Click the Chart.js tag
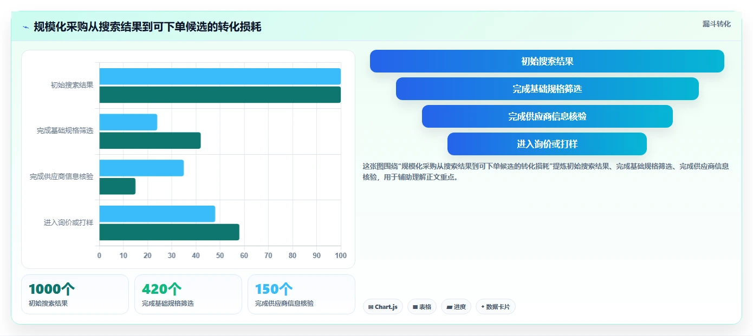 tap(383, 307)
